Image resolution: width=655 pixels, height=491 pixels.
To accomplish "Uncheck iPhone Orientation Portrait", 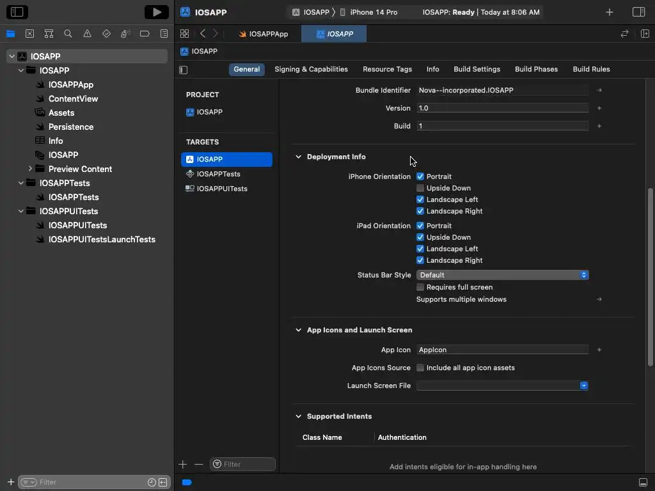I will pyautogui.click(x=420, y=176).
